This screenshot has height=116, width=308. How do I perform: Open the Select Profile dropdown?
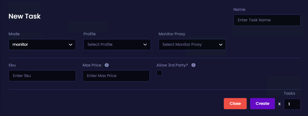(x=117, y=45)
